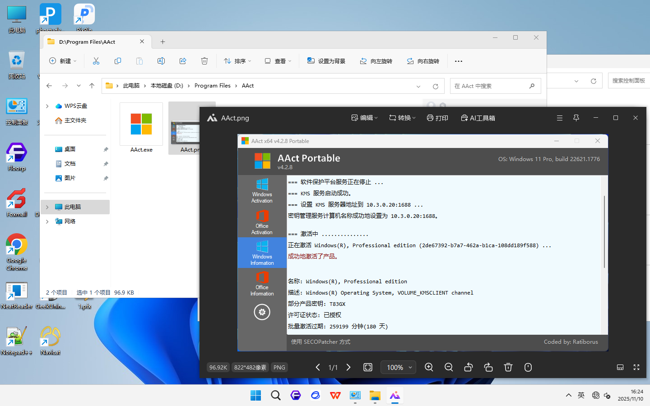Rotate image clockwise in viewer toolbar
The width and height of the screenshot is (650, 406).
(x=488, y=367)
